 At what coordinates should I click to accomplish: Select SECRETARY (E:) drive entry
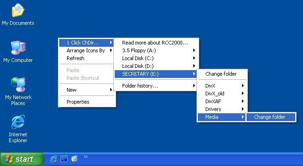tap(156, 74)
